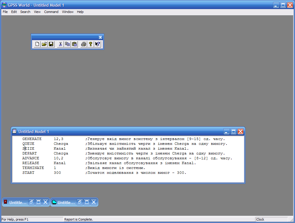Minimize the GPSS World main window
Screen dimensions: 295x223
pyautogui.click(x=276, y=5)
